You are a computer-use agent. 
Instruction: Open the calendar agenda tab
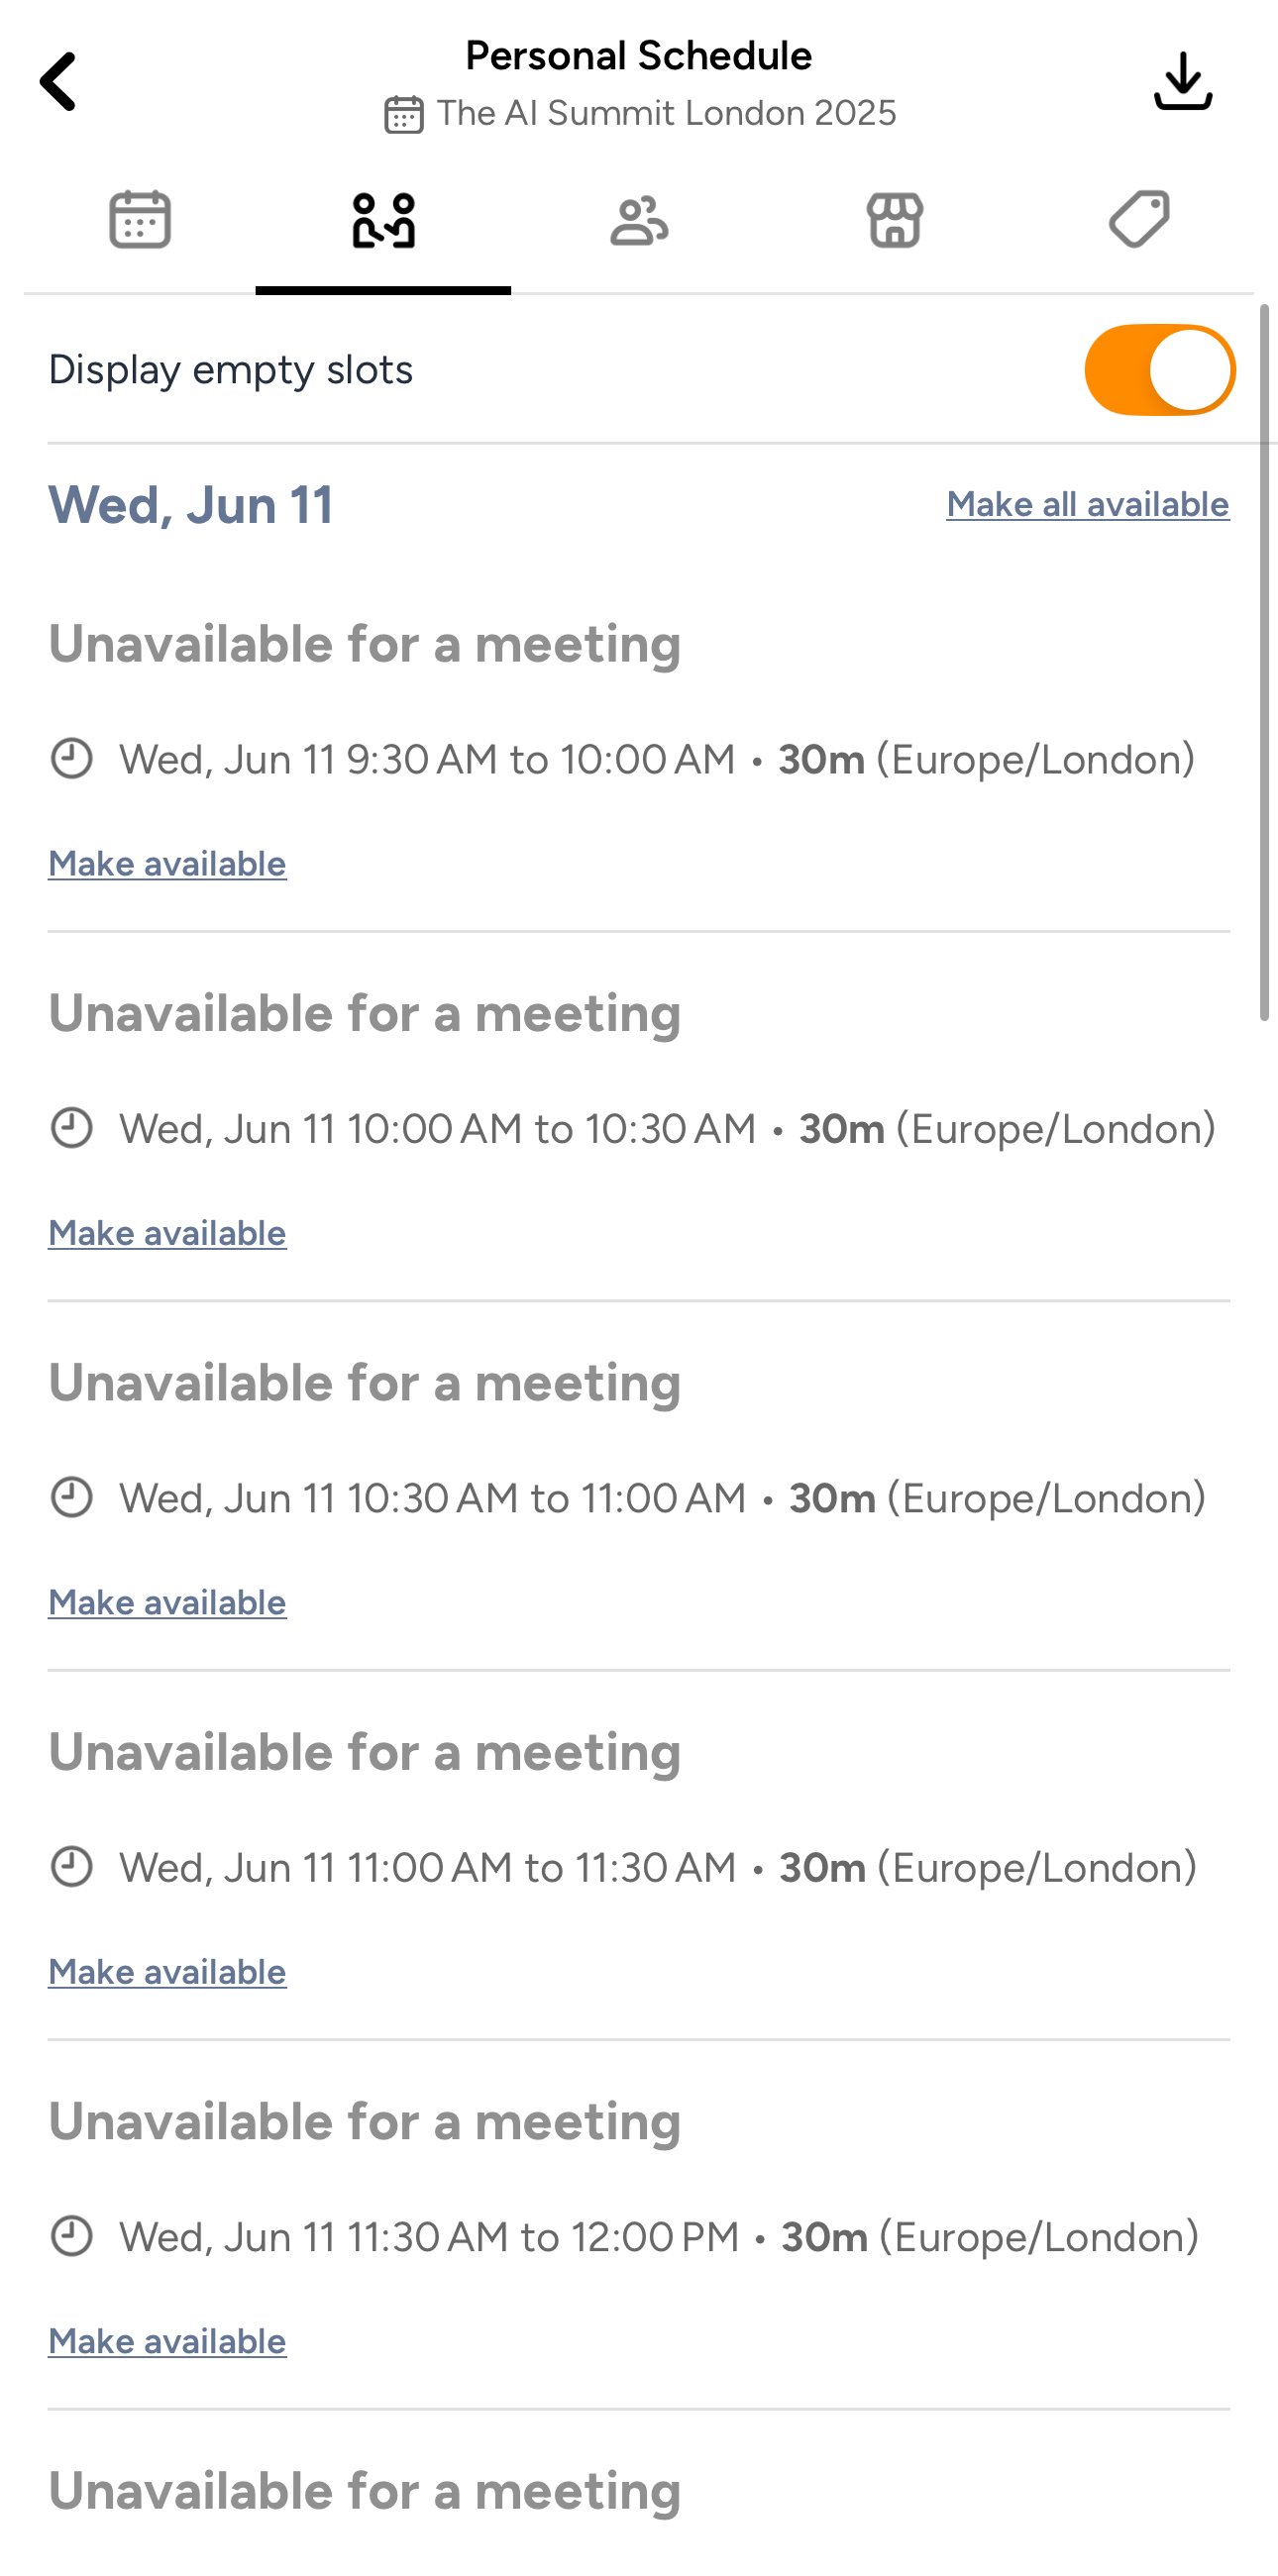pyautogui.click(x=140, y=219)
